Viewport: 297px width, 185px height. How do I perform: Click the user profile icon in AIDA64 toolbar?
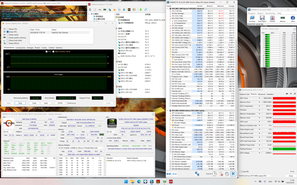[124, 10]
